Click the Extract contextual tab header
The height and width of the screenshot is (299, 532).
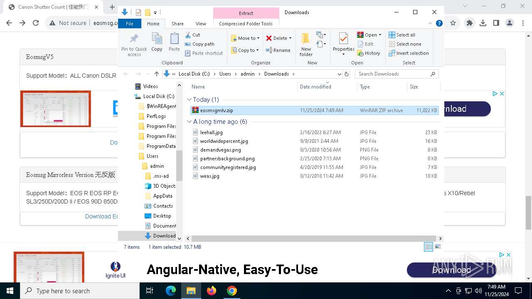pos(246,13)
